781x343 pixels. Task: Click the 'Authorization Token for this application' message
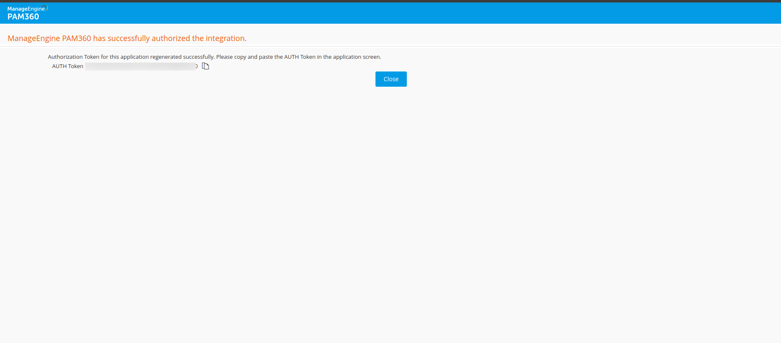coord(214,57)
